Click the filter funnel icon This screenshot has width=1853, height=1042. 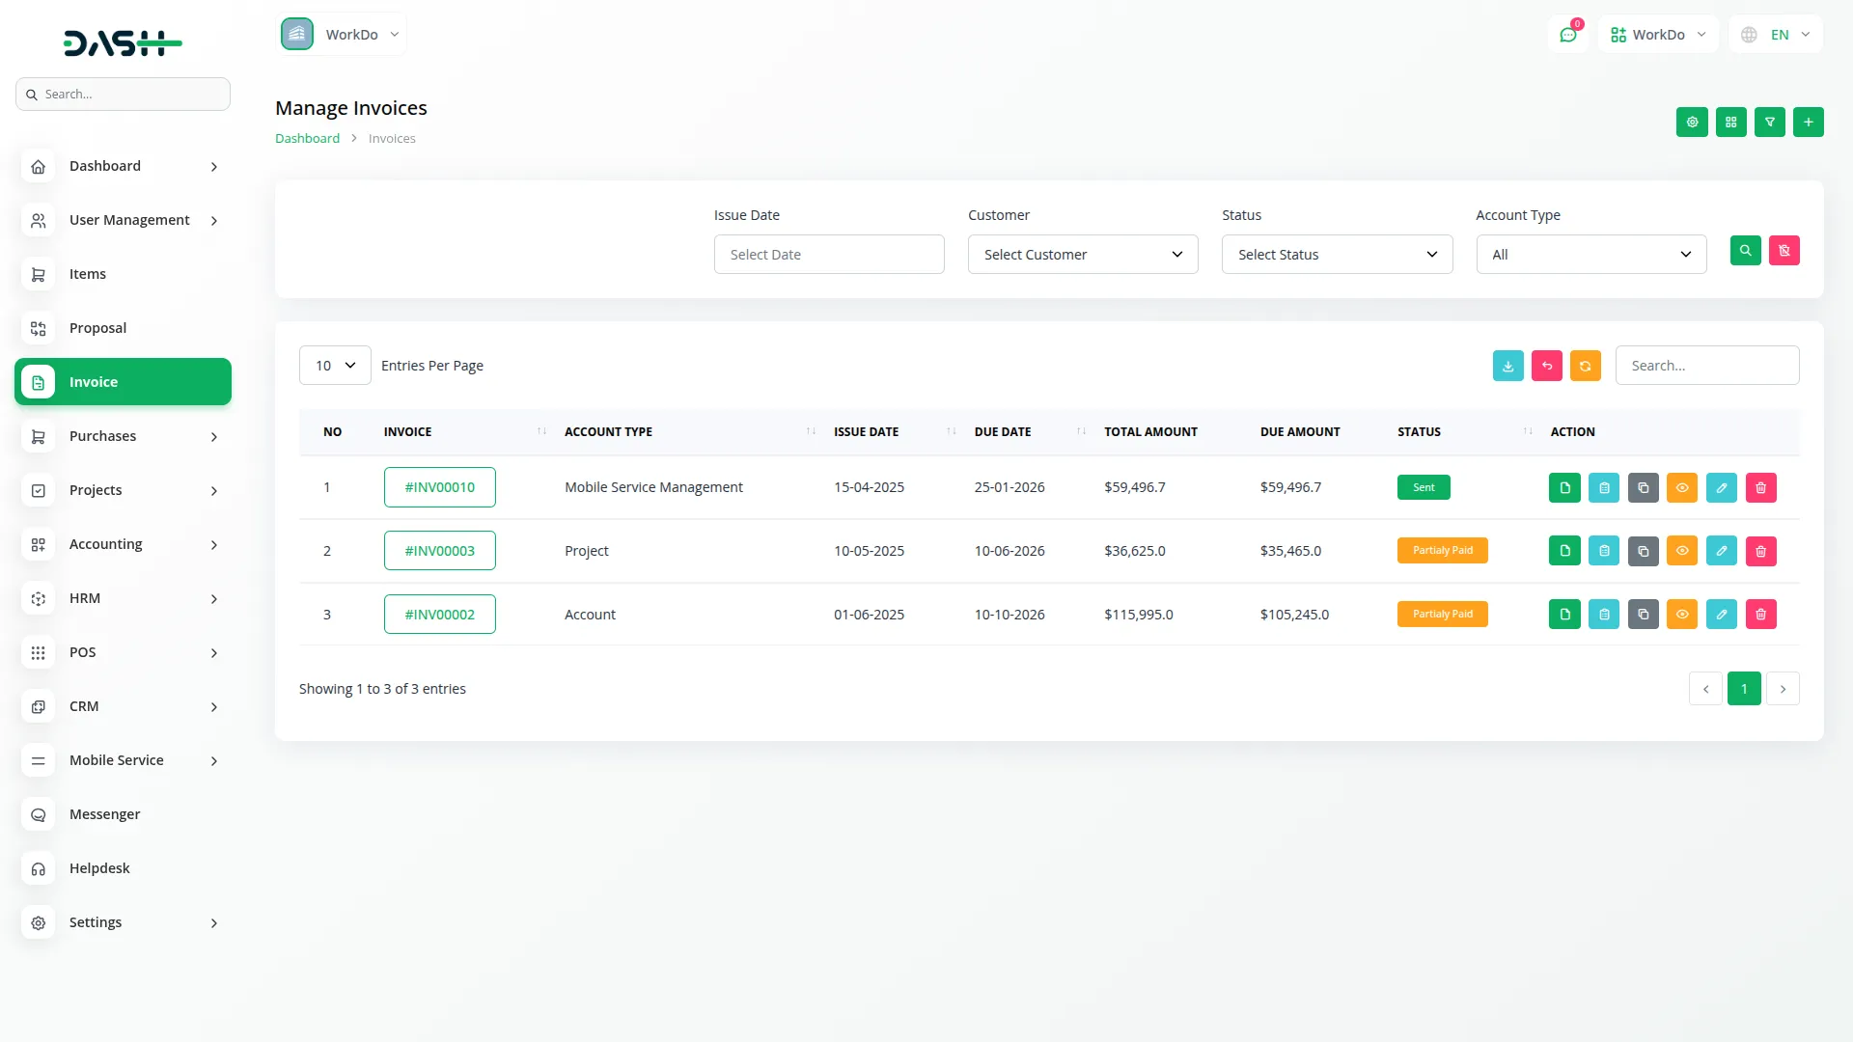click(1770, 123)
